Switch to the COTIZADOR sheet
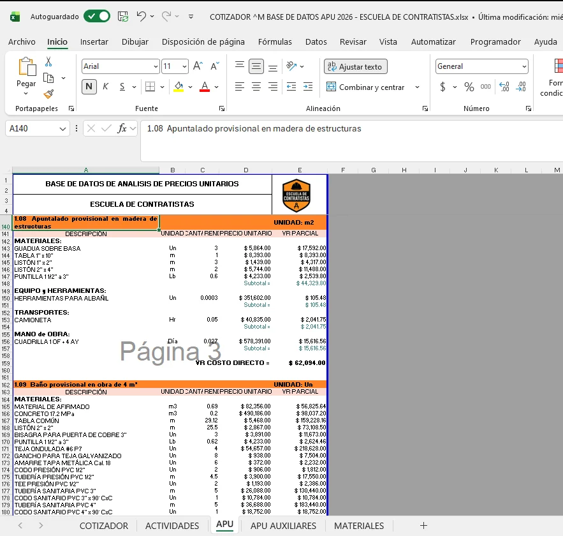563x536 pixels. [x=104, y=526]
